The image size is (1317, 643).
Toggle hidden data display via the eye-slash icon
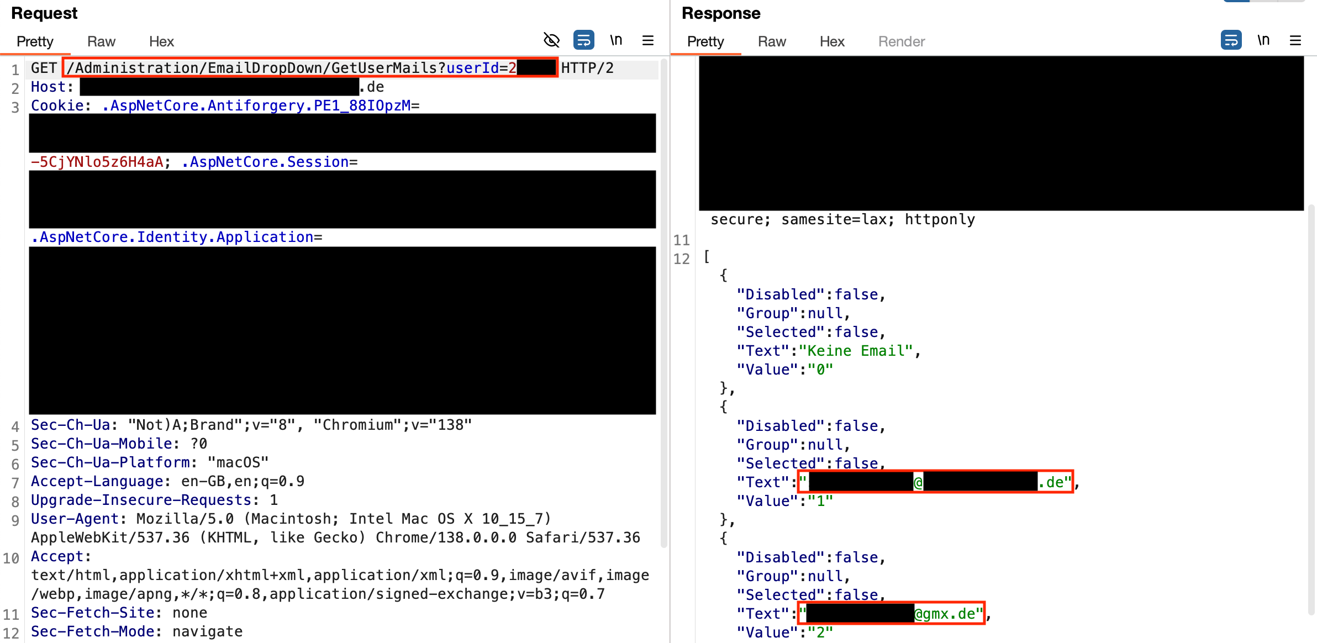(x=551, y=40)
